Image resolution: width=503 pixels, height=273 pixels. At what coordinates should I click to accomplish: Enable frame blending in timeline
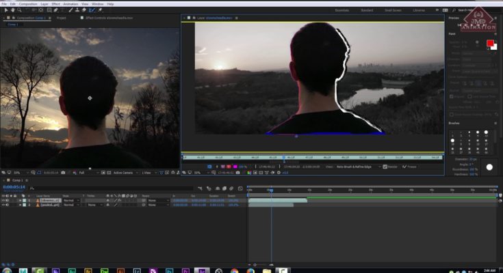(224, 188)
